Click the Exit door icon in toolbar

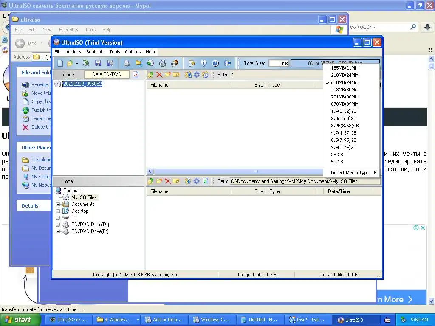pyautogui.click(x=228, y=63)
